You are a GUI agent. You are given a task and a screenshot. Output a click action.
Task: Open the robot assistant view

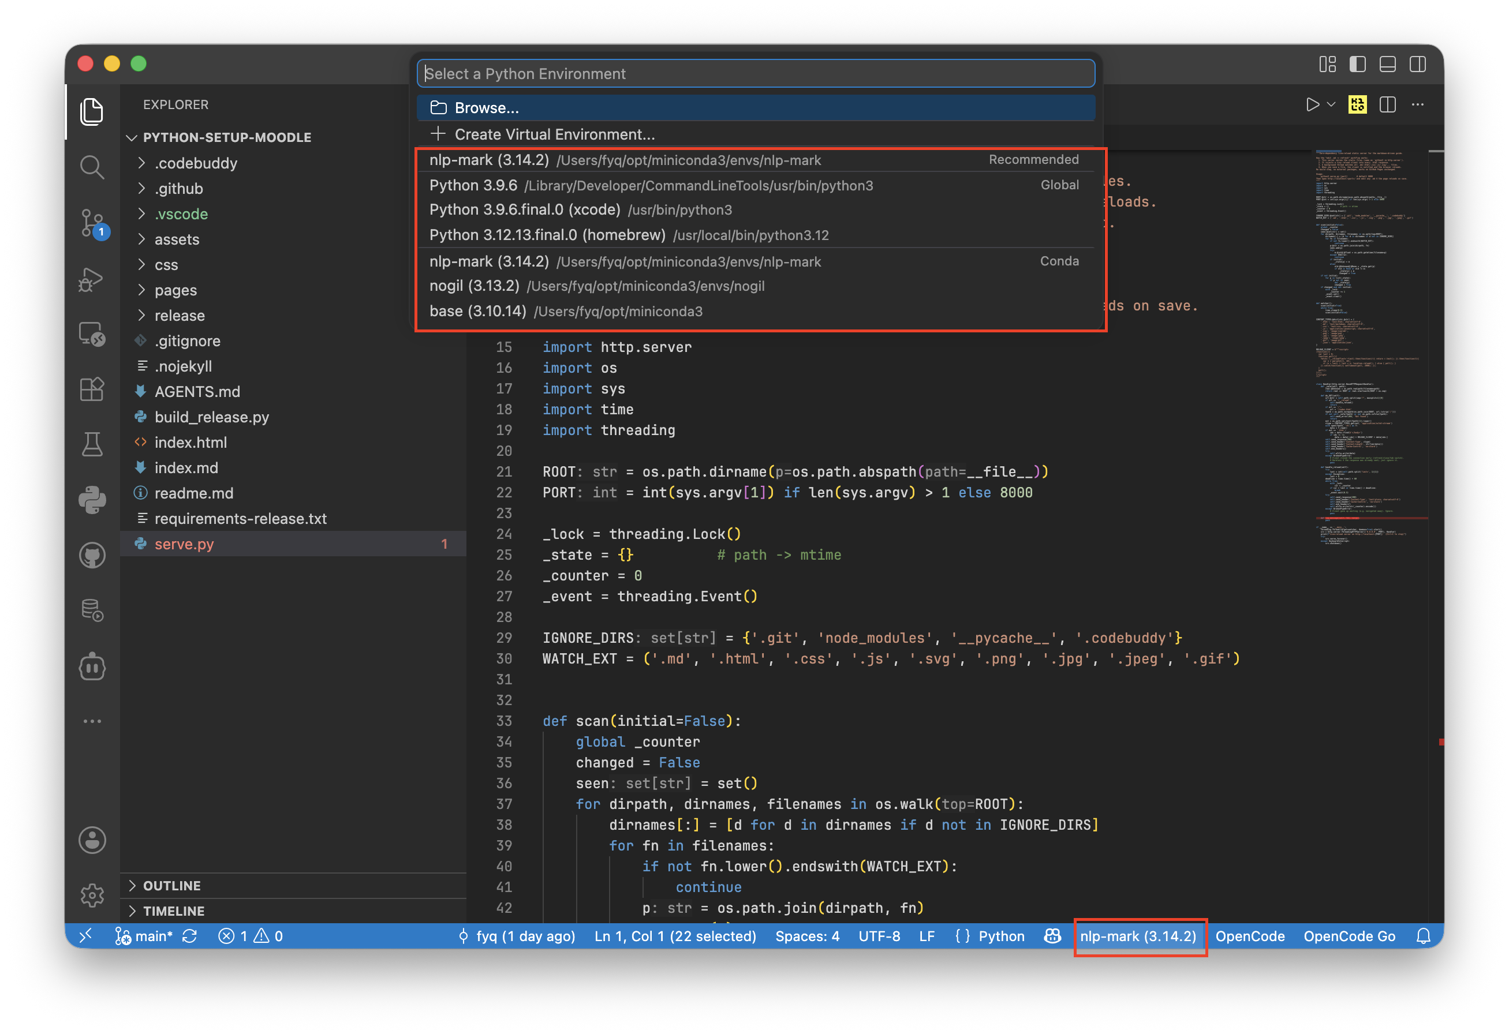coord(92,666)
